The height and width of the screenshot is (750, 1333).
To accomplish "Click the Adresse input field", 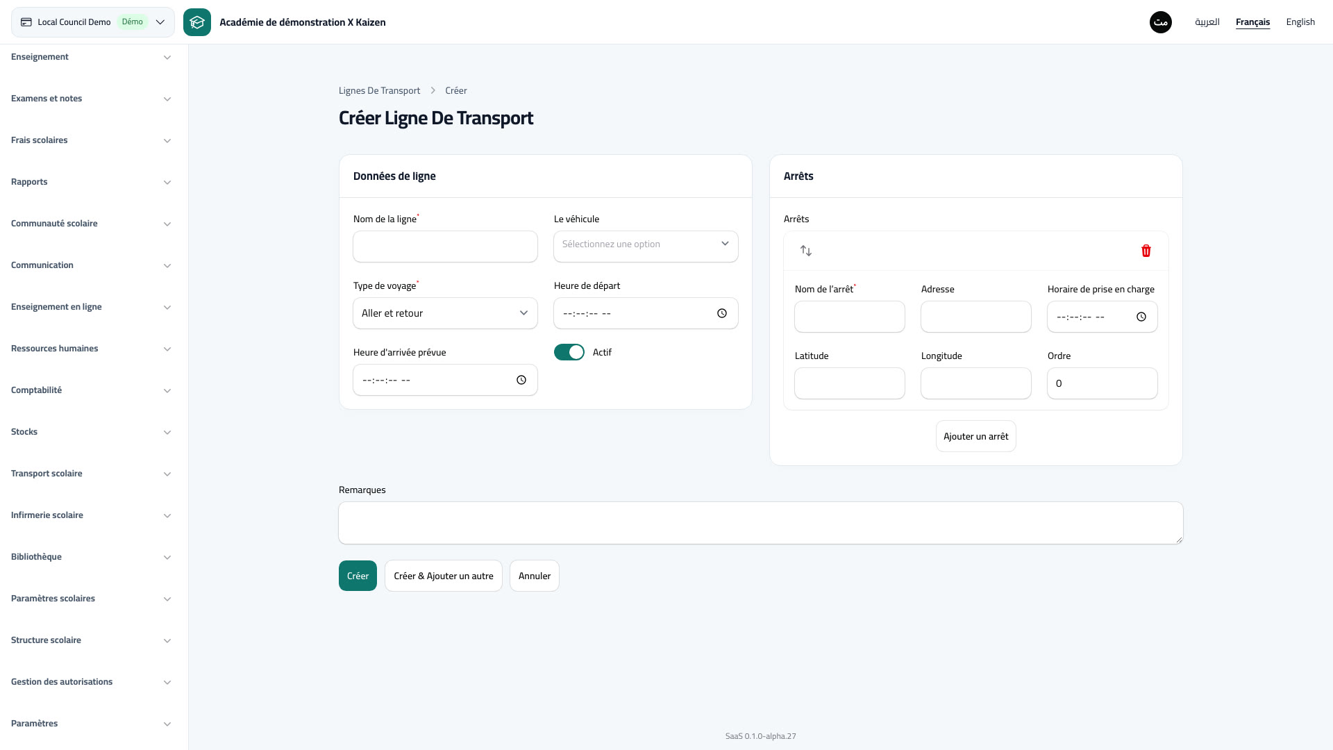I will (976, 317).
